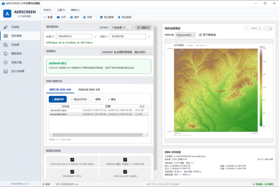The image size is (279, 187).
Task: Open the 模型选项 model options sidebar section
Action: (x=20, y=54)
